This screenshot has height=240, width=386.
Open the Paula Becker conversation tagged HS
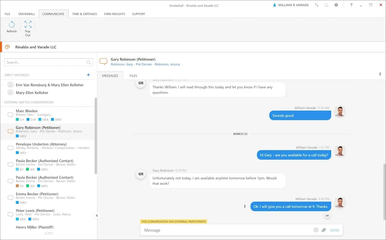(48, 182)
